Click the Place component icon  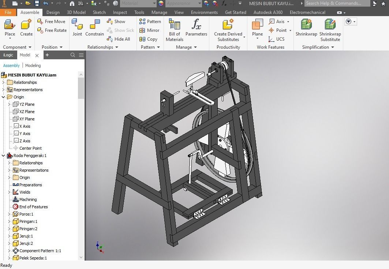click(10, 25)
